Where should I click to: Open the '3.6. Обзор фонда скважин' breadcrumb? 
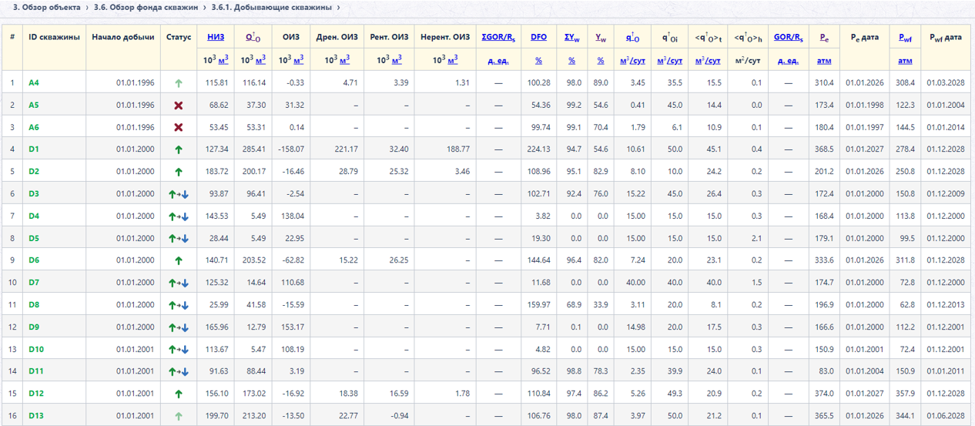click(x=146, y=7)
